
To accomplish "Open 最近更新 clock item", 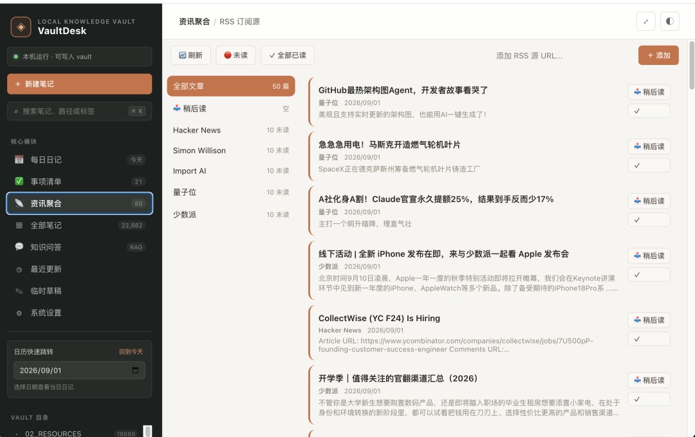I will (x=79, y=269).
